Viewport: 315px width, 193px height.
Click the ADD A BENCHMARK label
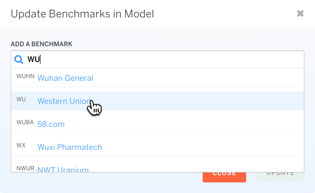[x=41, y=44]
